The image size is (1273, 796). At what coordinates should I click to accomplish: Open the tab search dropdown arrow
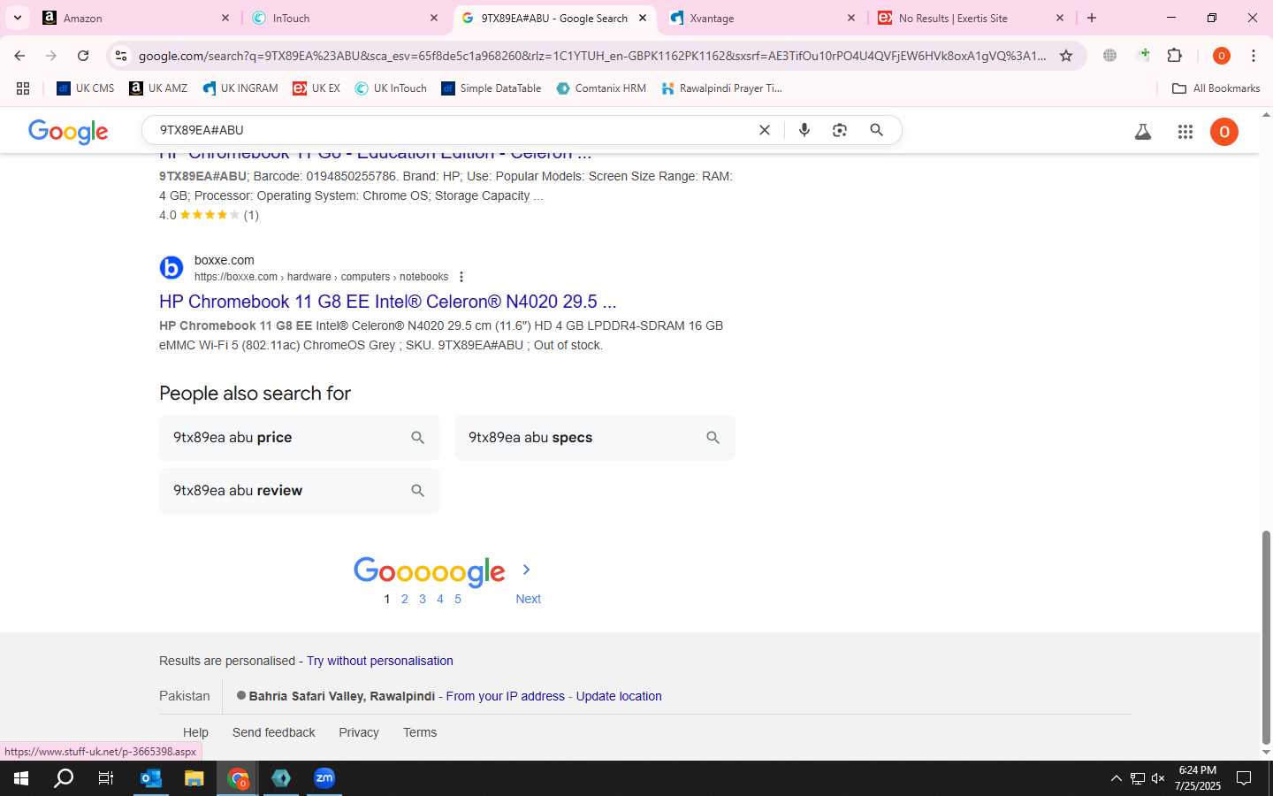pos(18,18)
